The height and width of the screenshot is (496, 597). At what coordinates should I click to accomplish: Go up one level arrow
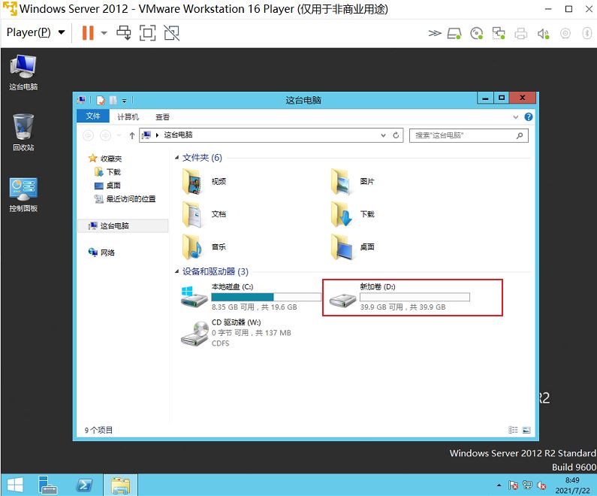131,135
